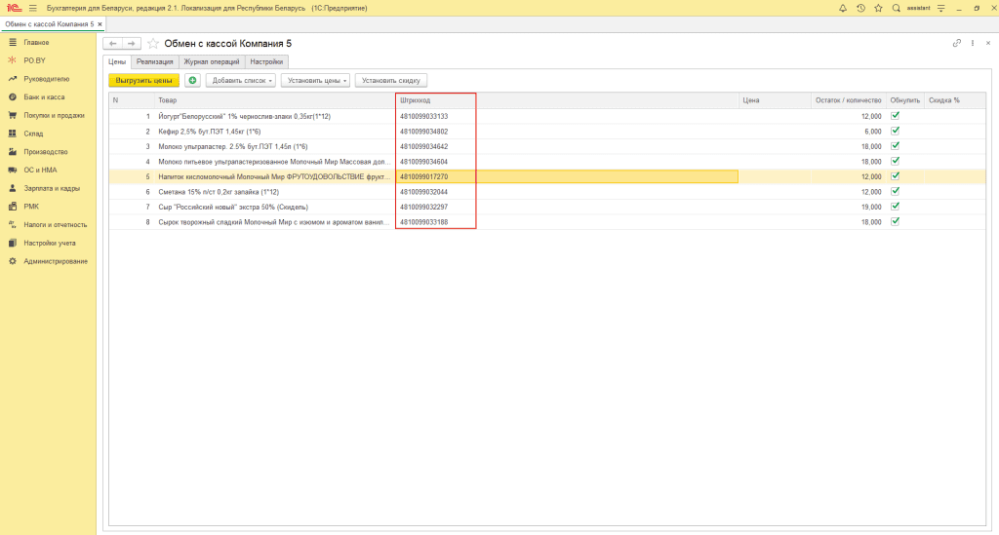Sort by Остаток / количество header
The image size is (999, 535).
[x=848, y=100]
